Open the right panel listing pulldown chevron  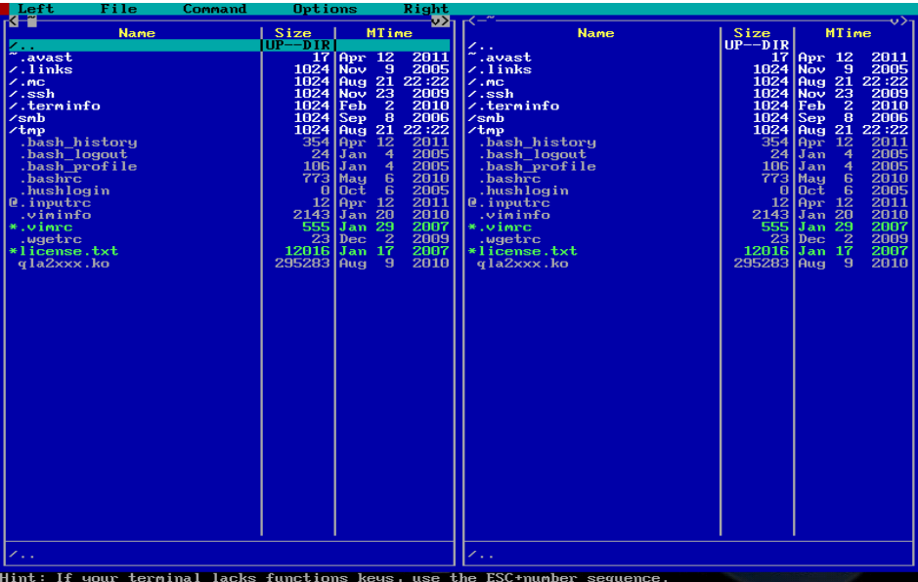894,20
